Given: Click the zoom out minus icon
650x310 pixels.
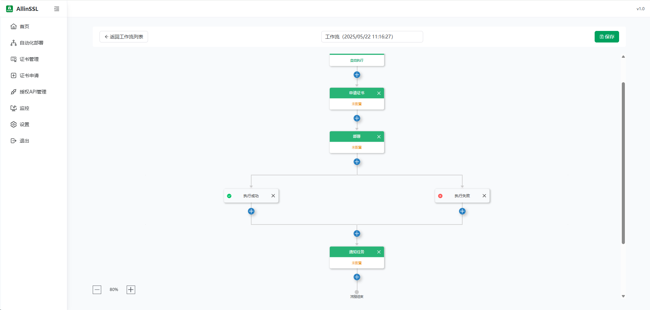Looking at the screenshot, I should pyautogui.click(x=97, y=290).
